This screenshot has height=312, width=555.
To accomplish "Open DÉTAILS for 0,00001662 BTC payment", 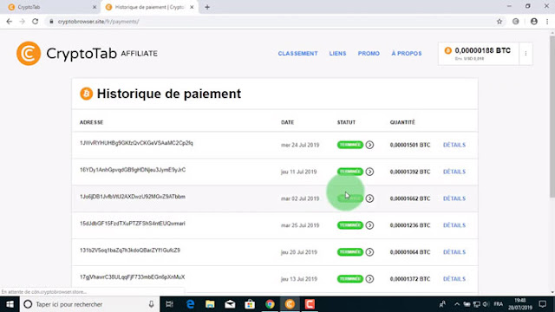I will coord(454,198).
